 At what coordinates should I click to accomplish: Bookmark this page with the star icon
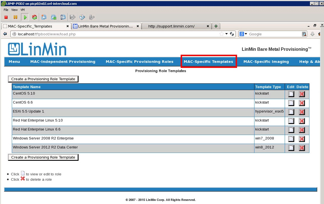point(221,34)
